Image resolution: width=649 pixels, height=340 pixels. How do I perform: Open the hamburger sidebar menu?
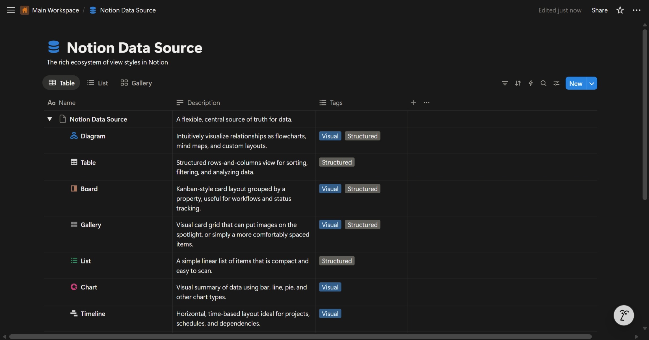click(11, 10)
